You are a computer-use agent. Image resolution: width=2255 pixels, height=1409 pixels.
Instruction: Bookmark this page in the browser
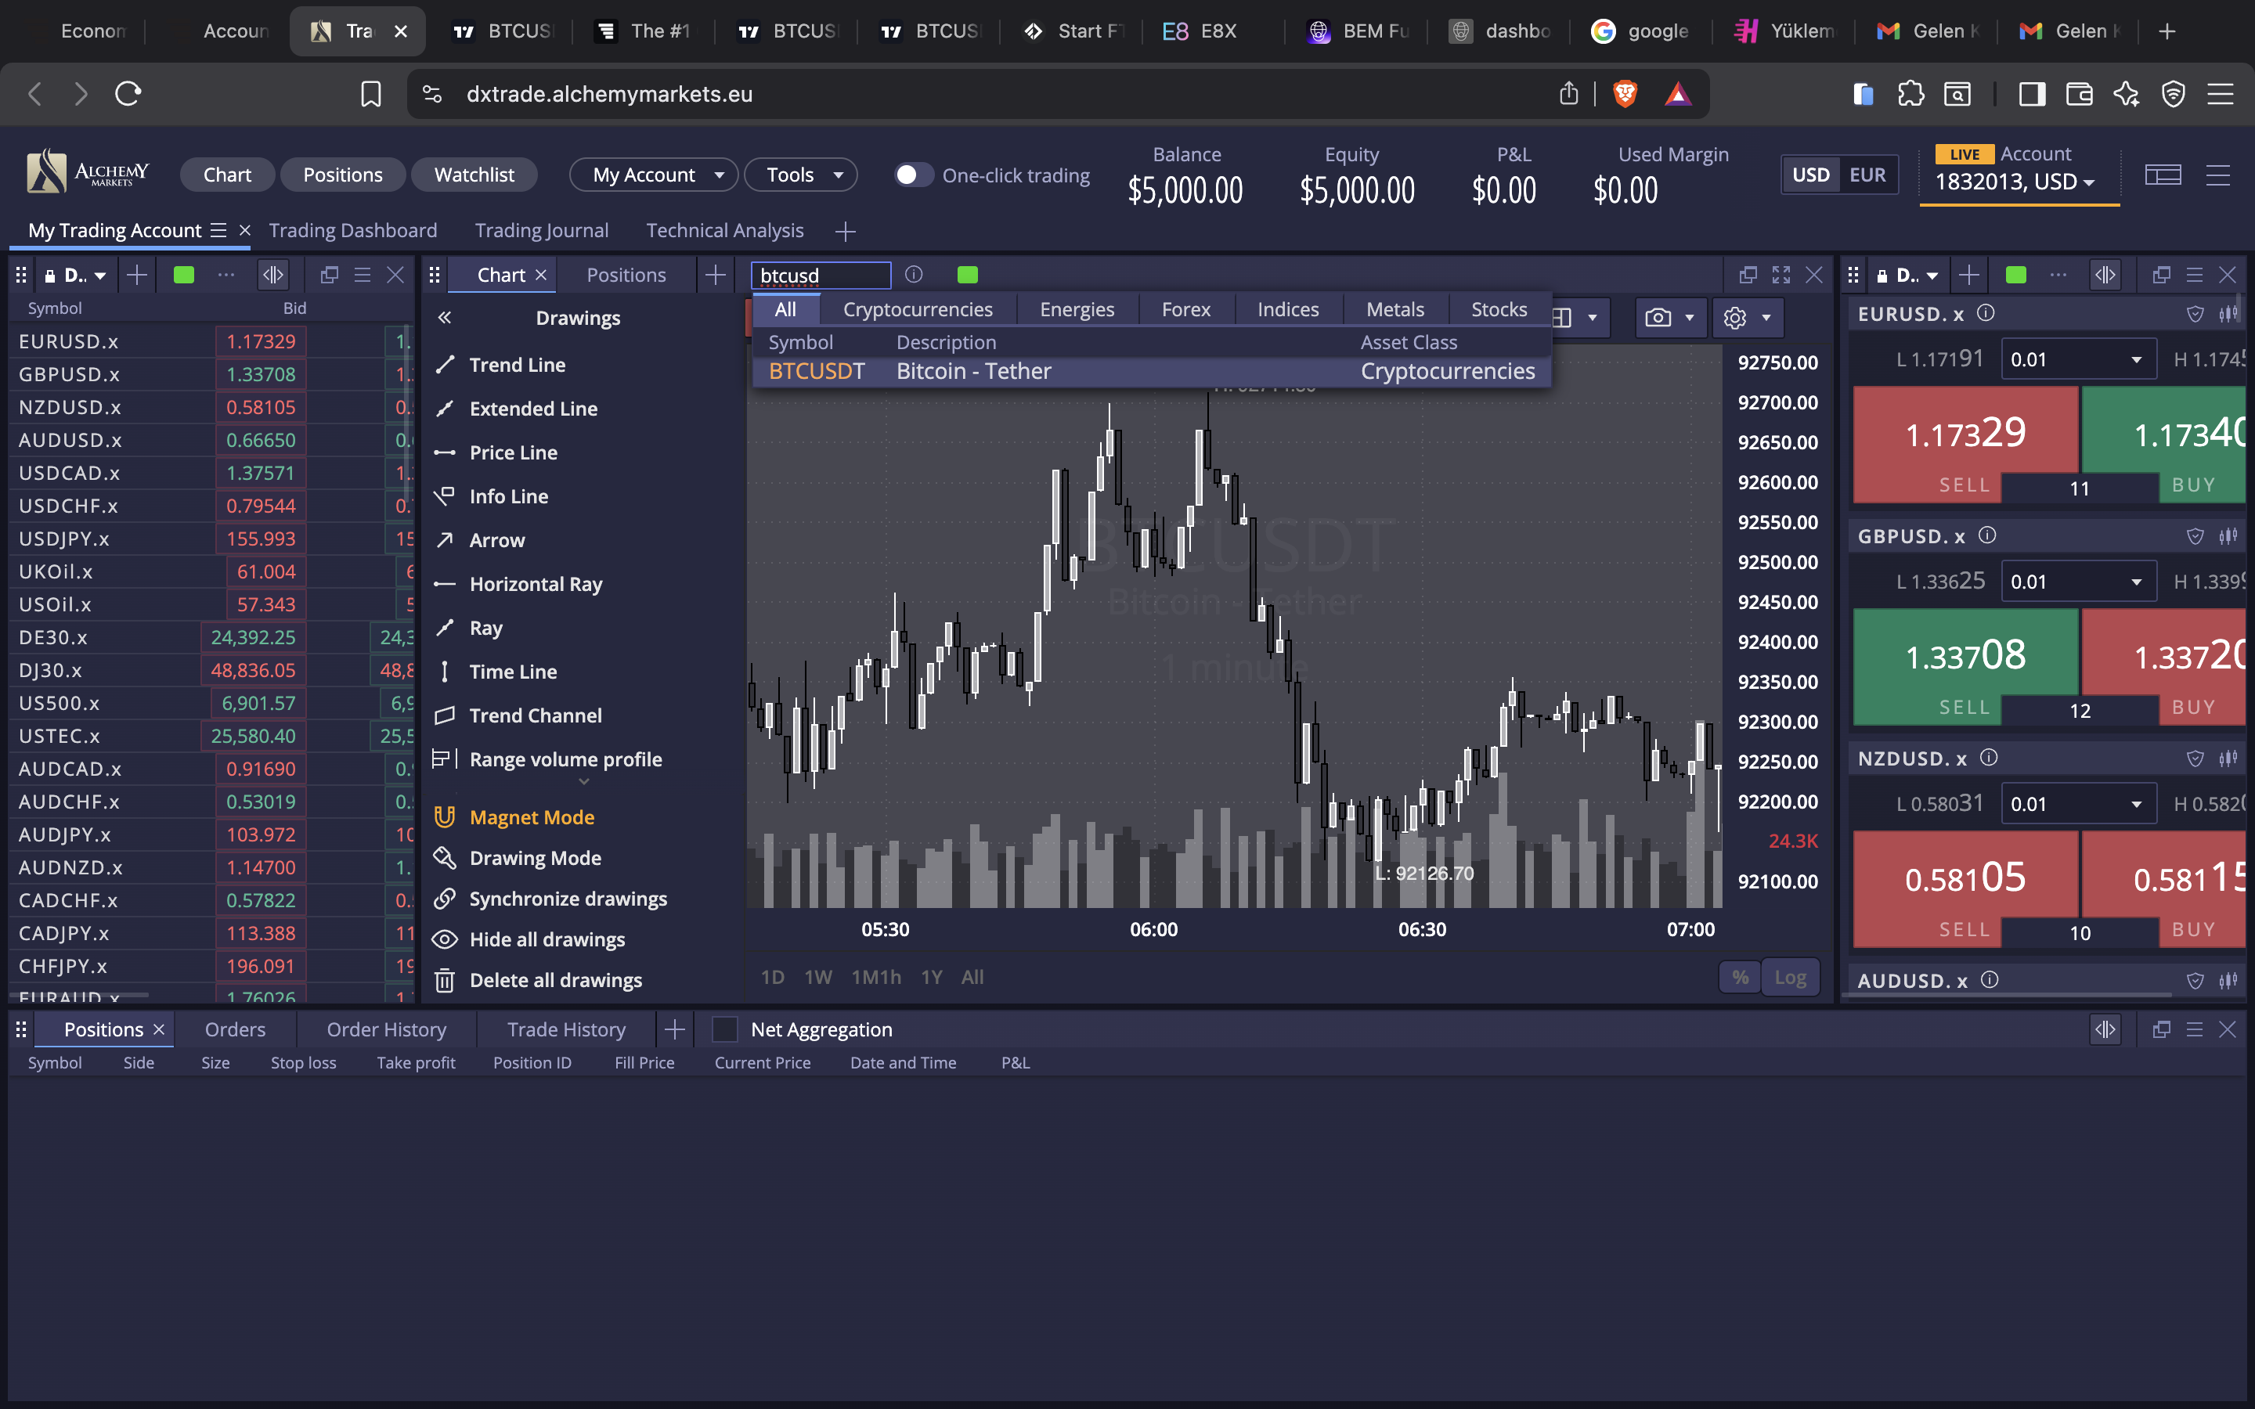371,94
